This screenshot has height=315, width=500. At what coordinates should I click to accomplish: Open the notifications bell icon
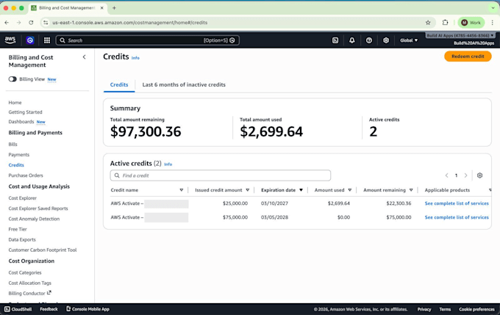[x=351, y=40]
